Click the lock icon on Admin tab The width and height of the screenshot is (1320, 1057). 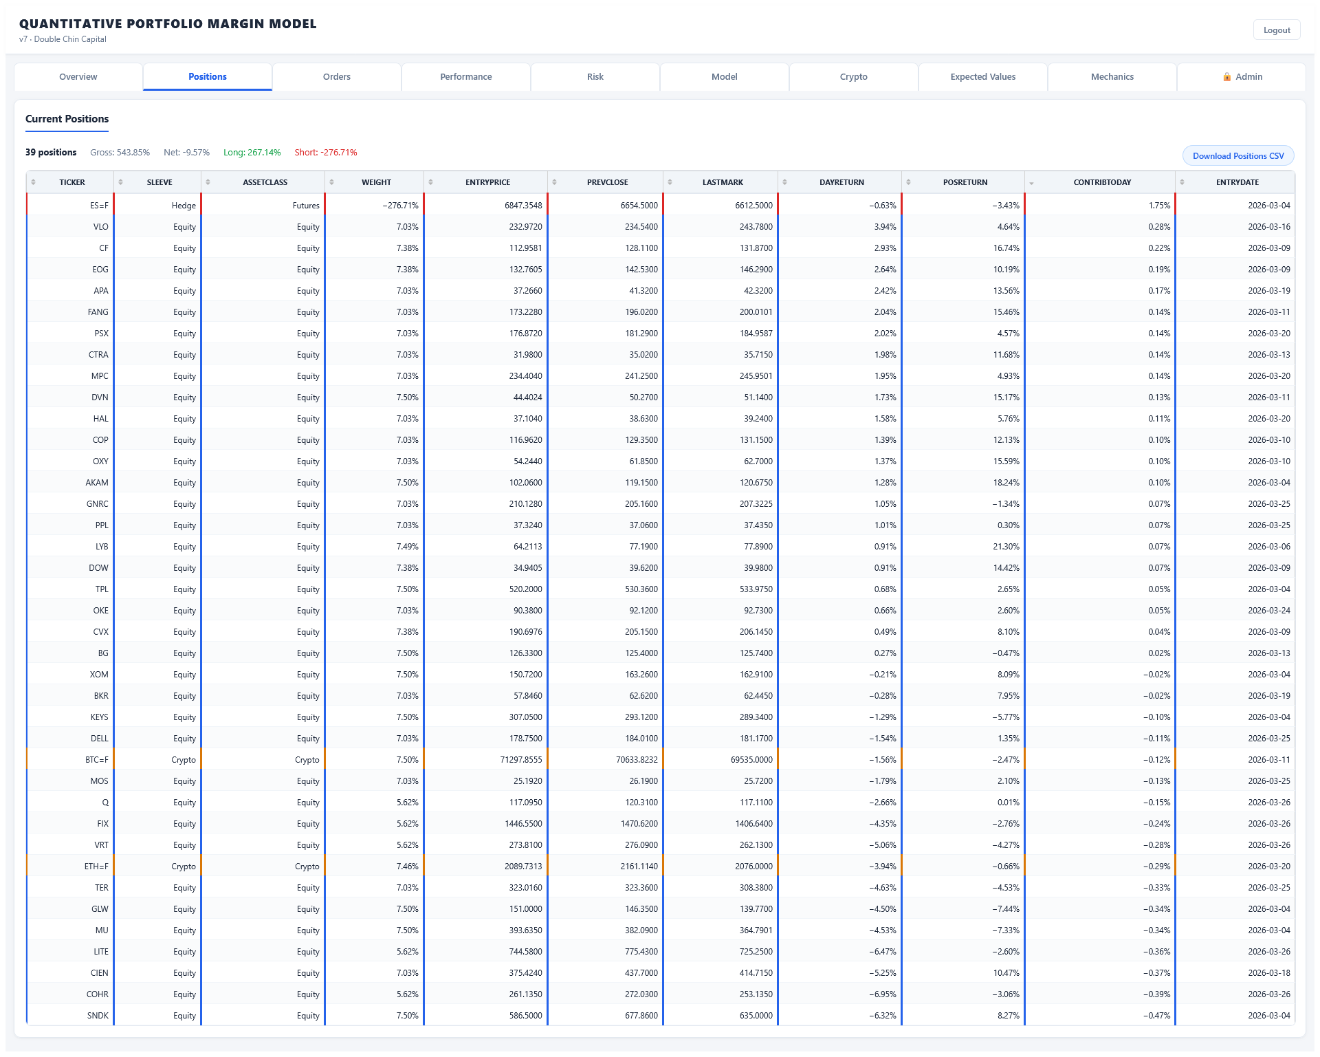[x=1227, y=77]
